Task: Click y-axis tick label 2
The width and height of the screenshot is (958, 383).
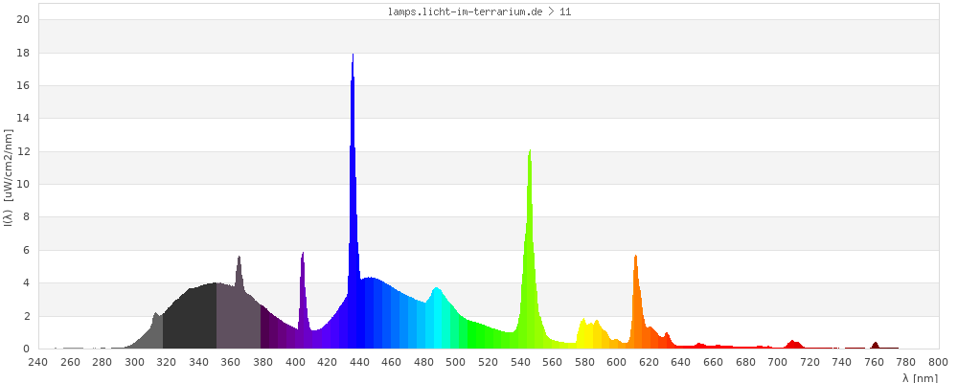Action: tap(28, 316)
